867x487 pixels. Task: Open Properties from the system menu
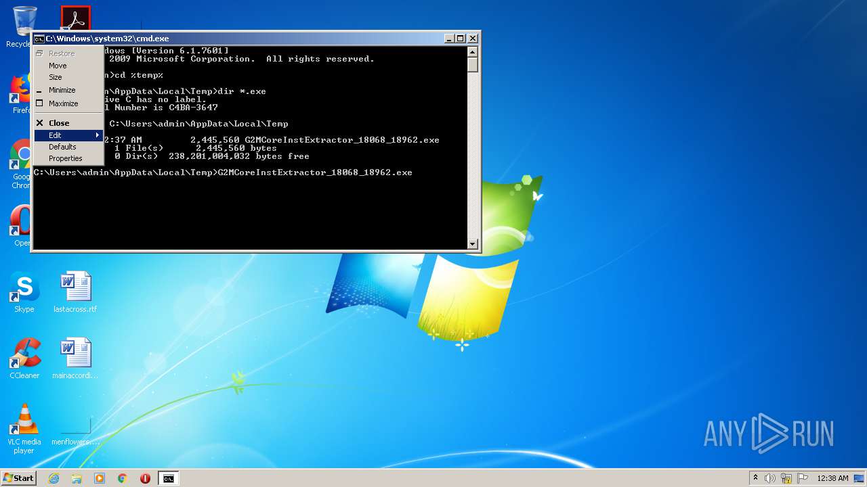point(68,158)
